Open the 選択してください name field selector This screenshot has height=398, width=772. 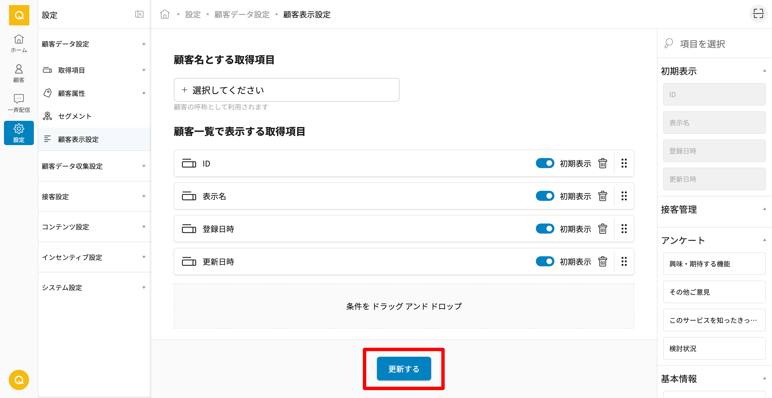(286, 90)
